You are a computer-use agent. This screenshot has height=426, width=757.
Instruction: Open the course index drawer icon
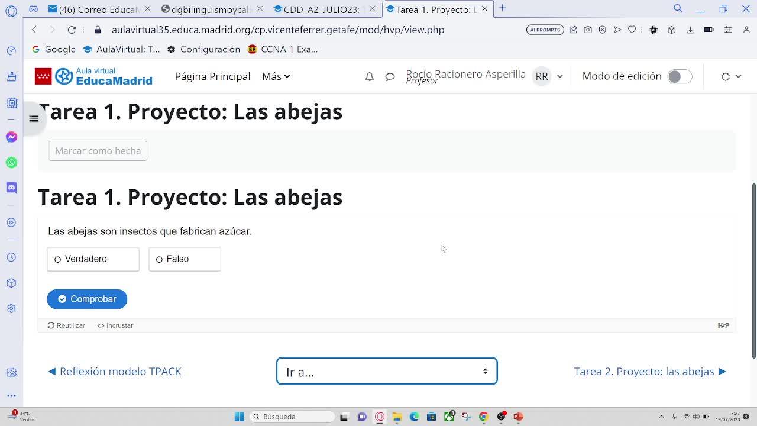point(34,119)
